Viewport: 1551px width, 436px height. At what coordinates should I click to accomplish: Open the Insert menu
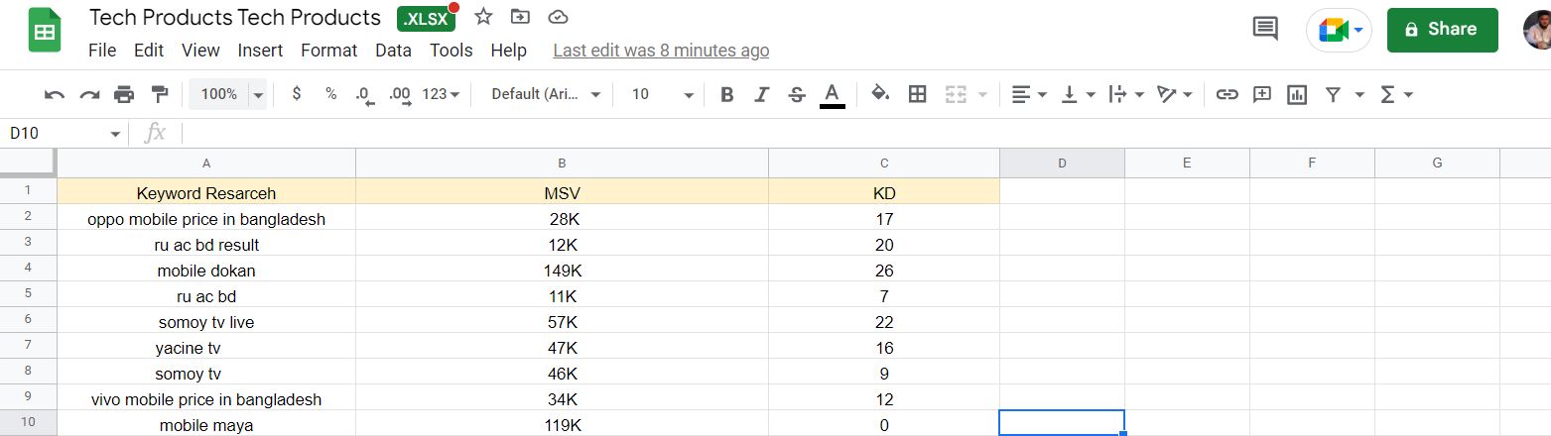260,50
